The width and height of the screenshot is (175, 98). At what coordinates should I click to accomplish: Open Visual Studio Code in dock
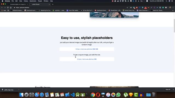click(72, 95)
